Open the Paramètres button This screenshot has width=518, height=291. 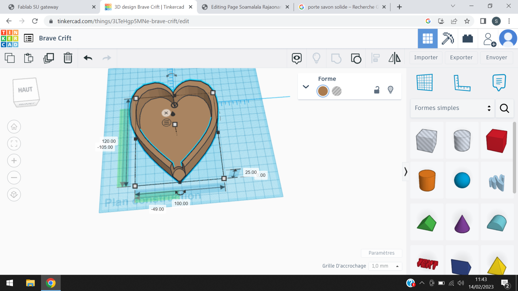point(381,253)
